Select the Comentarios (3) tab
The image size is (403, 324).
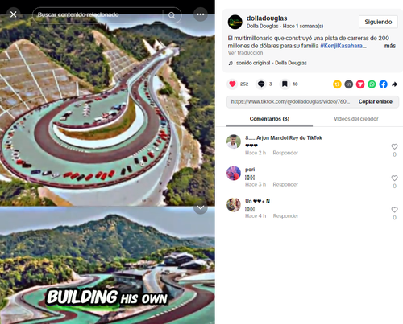(x=269, y=119)
